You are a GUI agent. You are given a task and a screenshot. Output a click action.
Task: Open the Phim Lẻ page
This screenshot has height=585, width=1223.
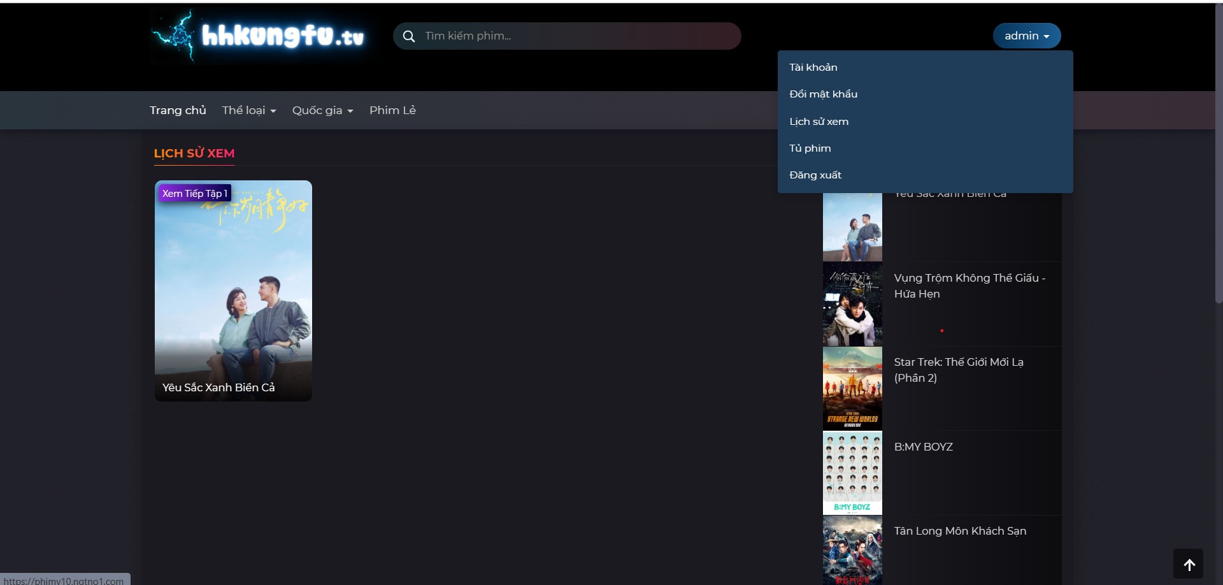tap(392, 110)
